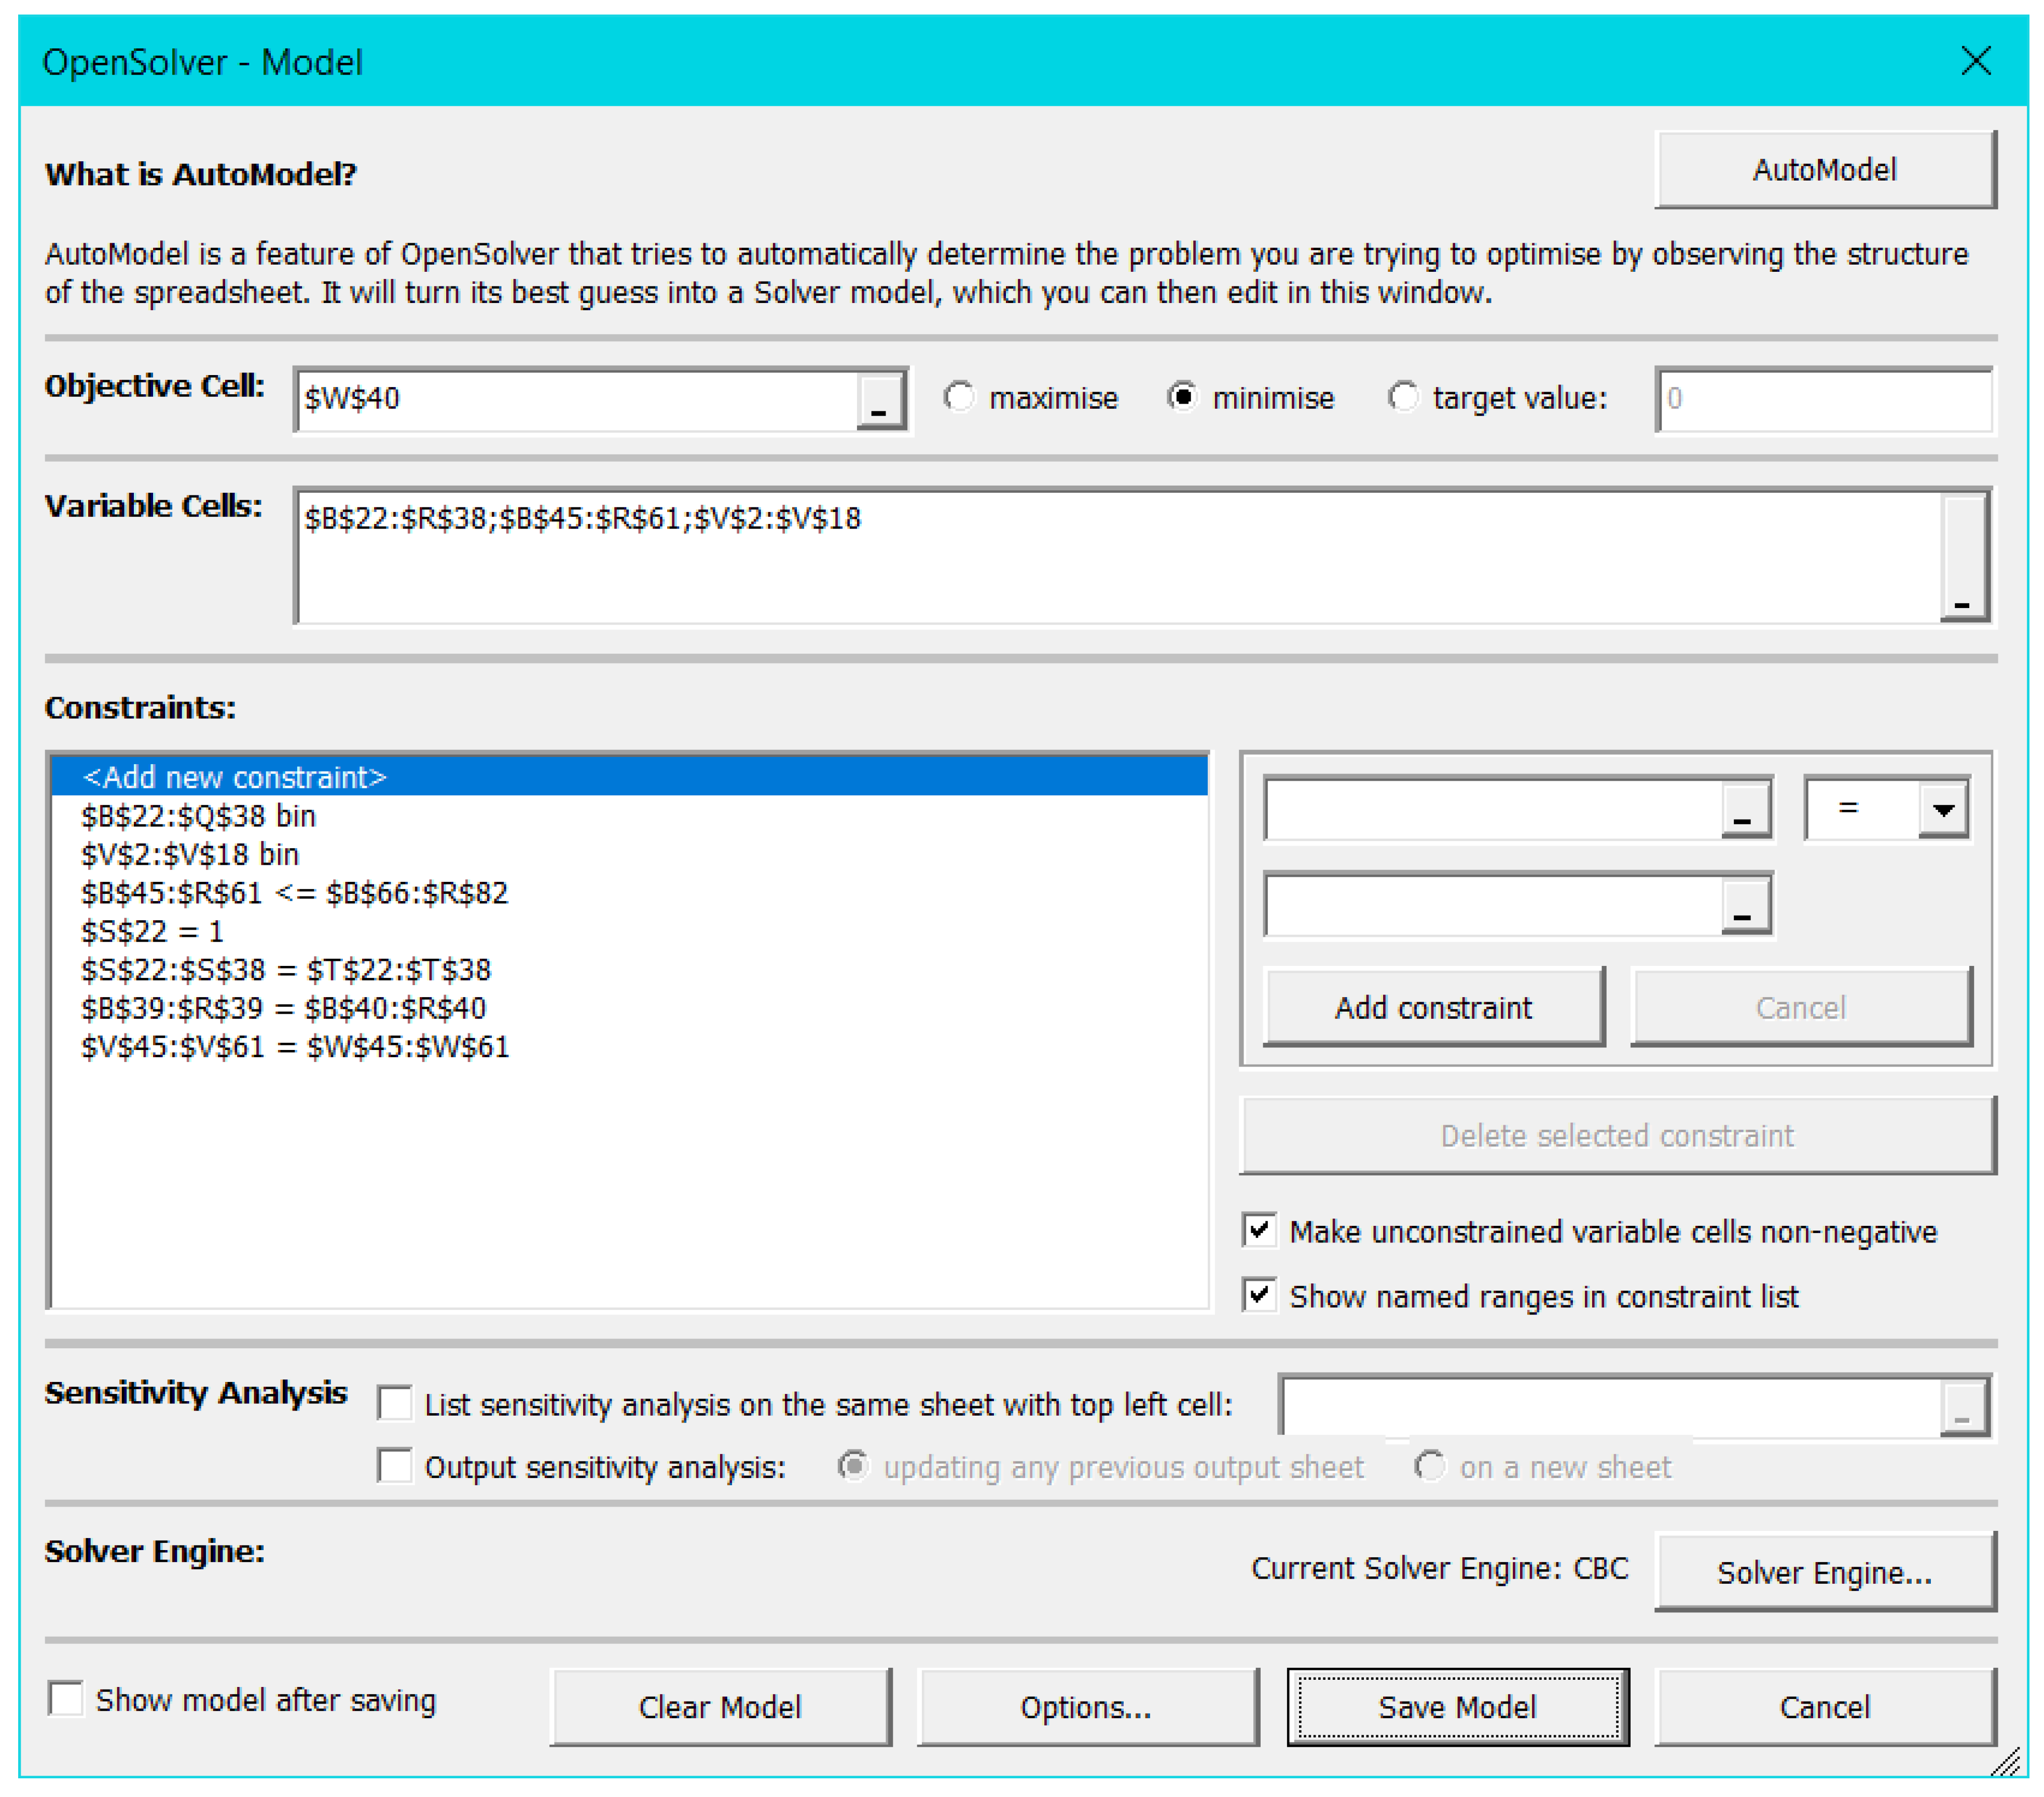Enable Show model after saving
Viewport: 2044px width, 1797px height.
click(x=66, y=1699)
